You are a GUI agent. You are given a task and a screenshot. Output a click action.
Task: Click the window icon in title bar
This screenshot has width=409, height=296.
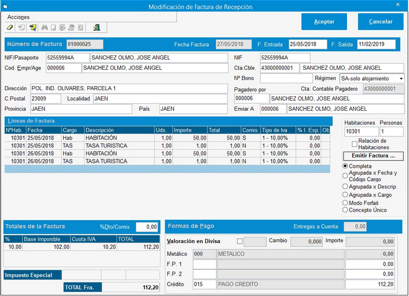(5, 7)
